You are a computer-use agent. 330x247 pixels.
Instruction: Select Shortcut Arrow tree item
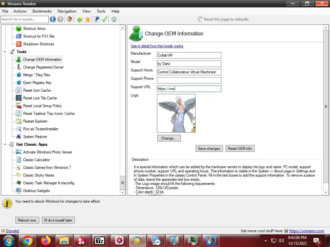34,29
